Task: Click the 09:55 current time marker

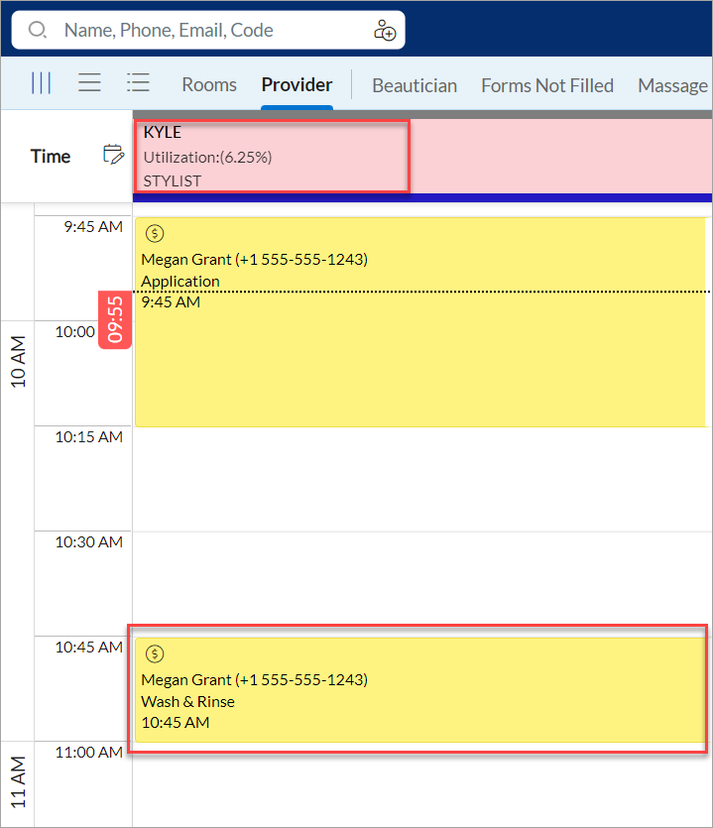Action: (x=115, y=320)
